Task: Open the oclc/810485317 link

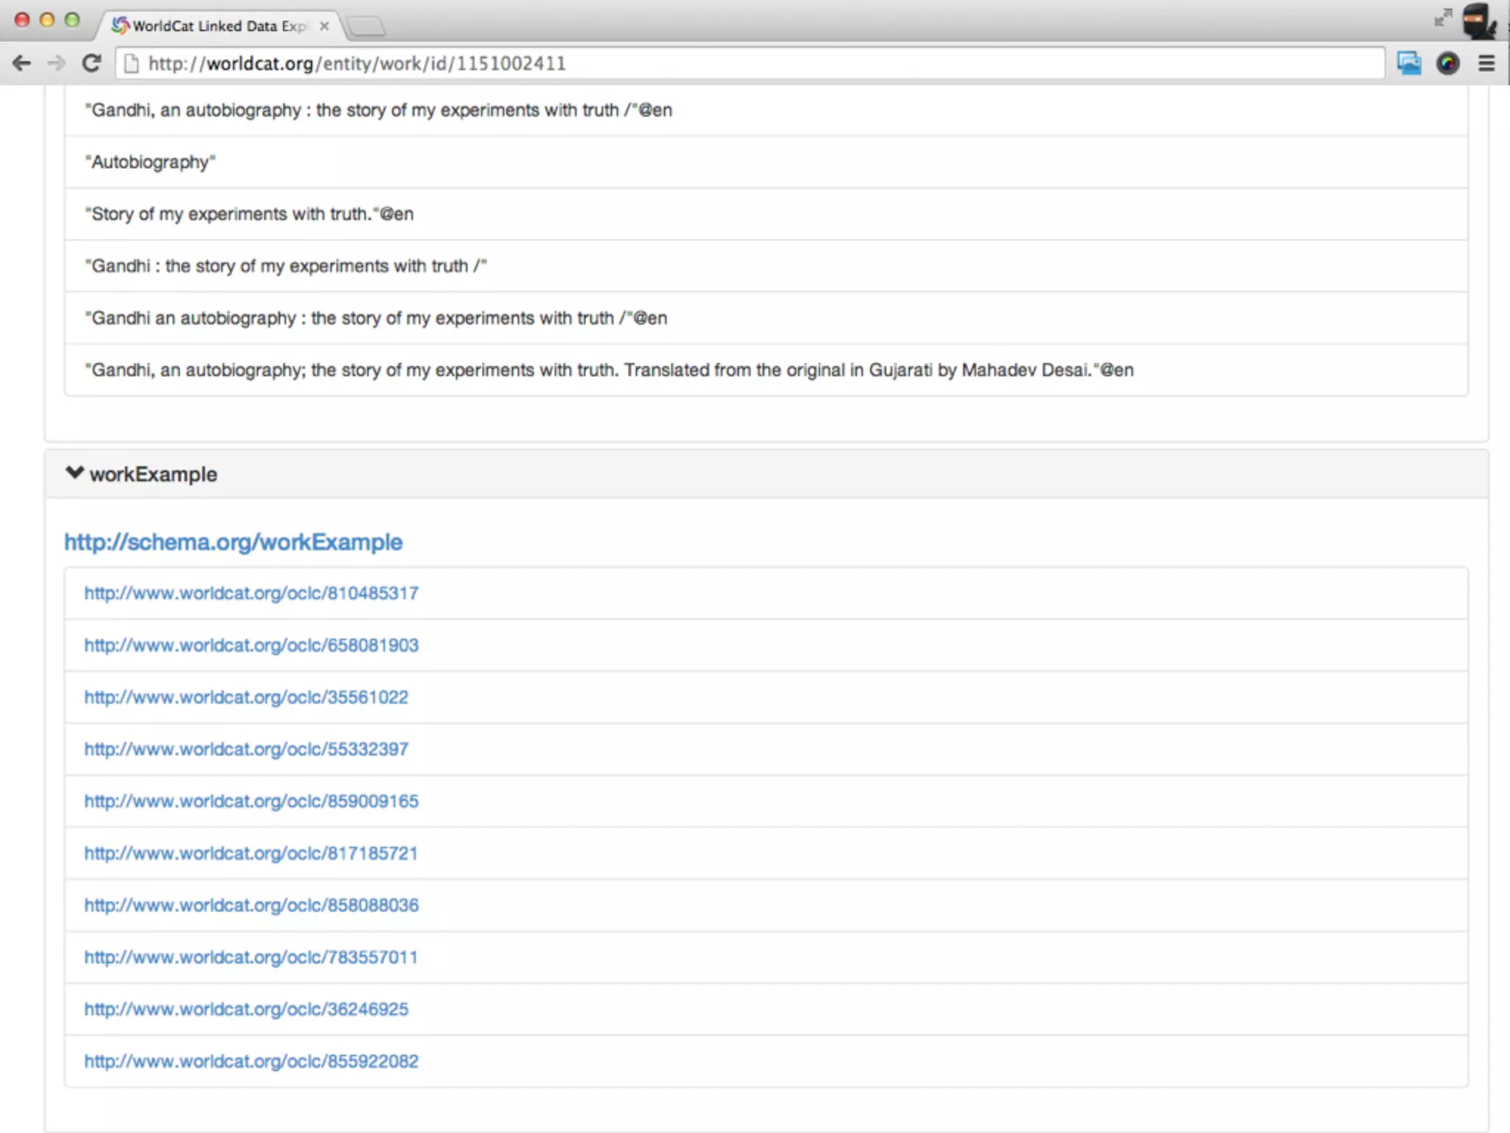Action: click(x=251, y=593)
